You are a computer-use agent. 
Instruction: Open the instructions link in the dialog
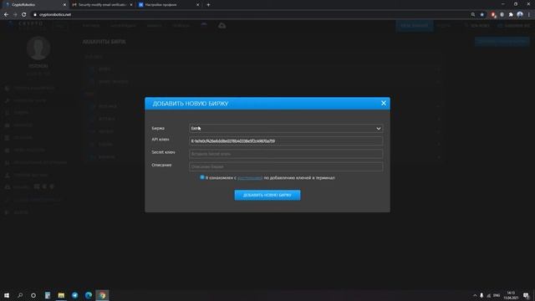pos(250,178)
